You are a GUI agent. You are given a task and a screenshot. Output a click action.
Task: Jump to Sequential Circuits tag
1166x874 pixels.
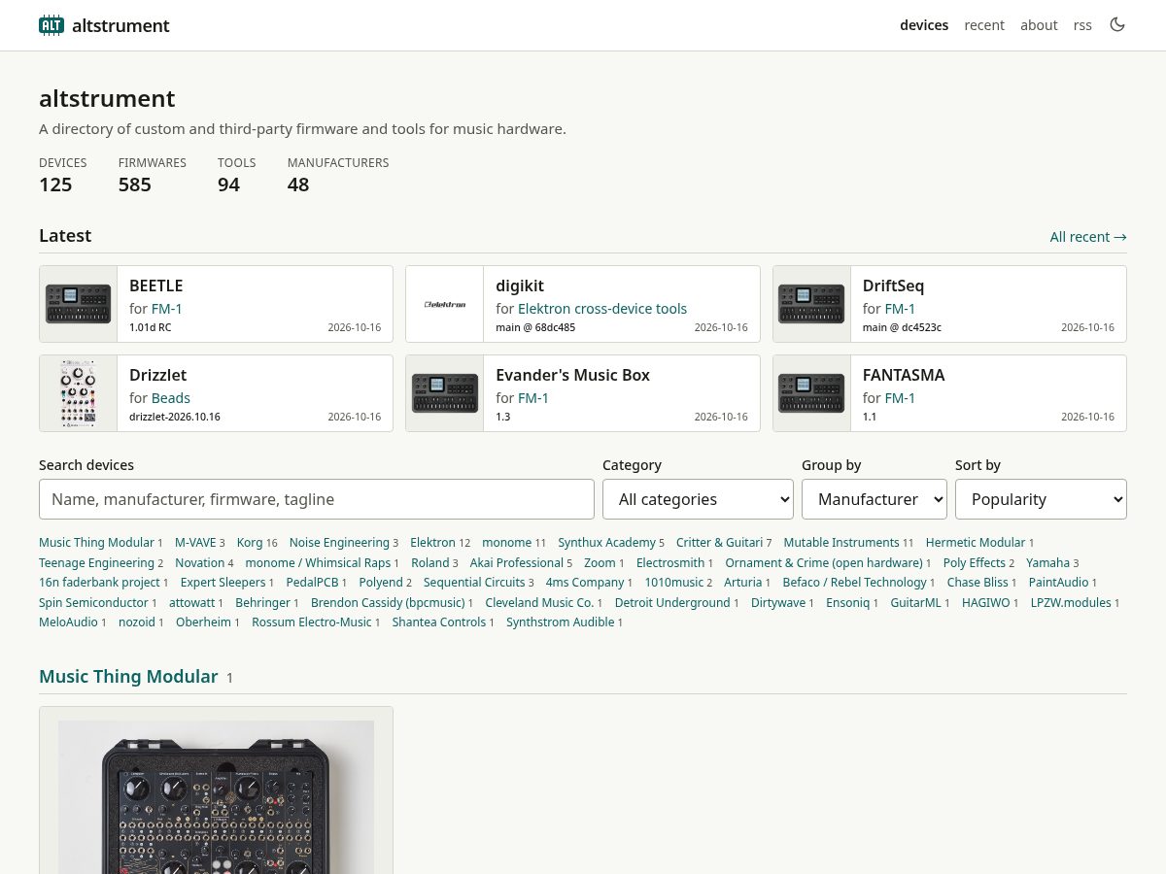[474, 583]
